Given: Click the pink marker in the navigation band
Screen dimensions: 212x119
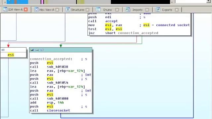Looking at the screenshot, I should tap(42, 2).
